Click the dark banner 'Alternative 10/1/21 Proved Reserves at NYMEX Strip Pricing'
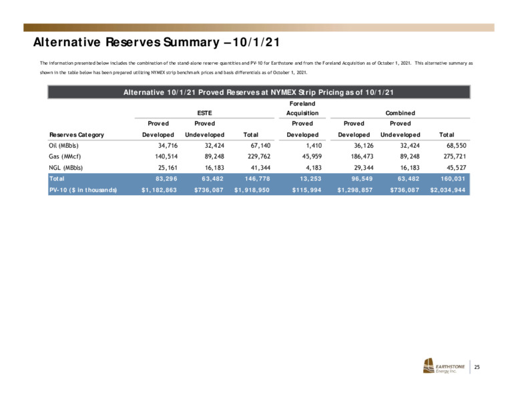This screenshot has height=401, width=518. point(259,92)
